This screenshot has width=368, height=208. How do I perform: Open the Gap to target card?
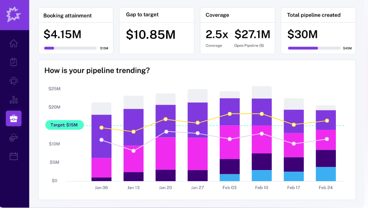pos(157,30)
